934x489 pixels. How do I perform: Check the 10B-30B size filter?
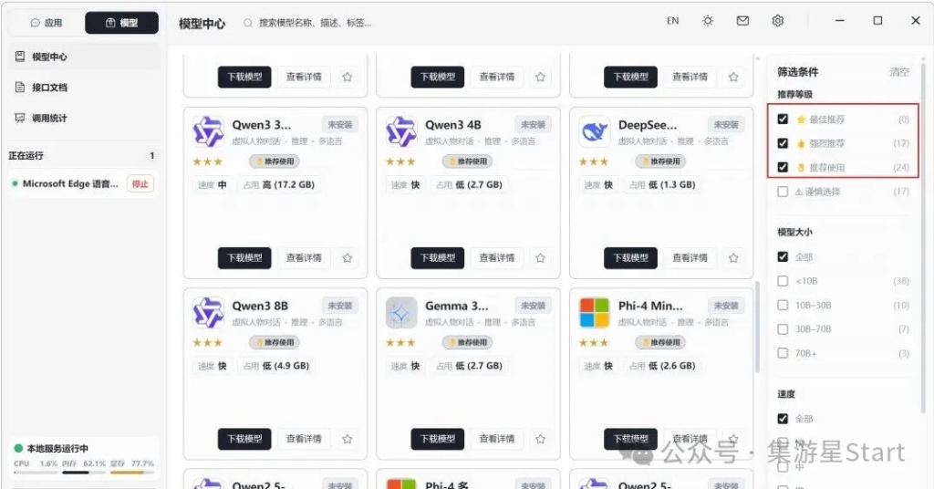783,305
